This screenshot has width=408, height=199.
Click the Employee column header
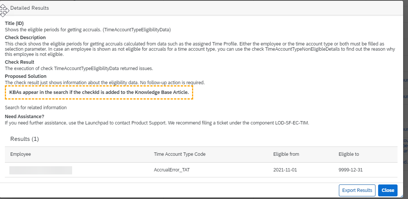21,154
